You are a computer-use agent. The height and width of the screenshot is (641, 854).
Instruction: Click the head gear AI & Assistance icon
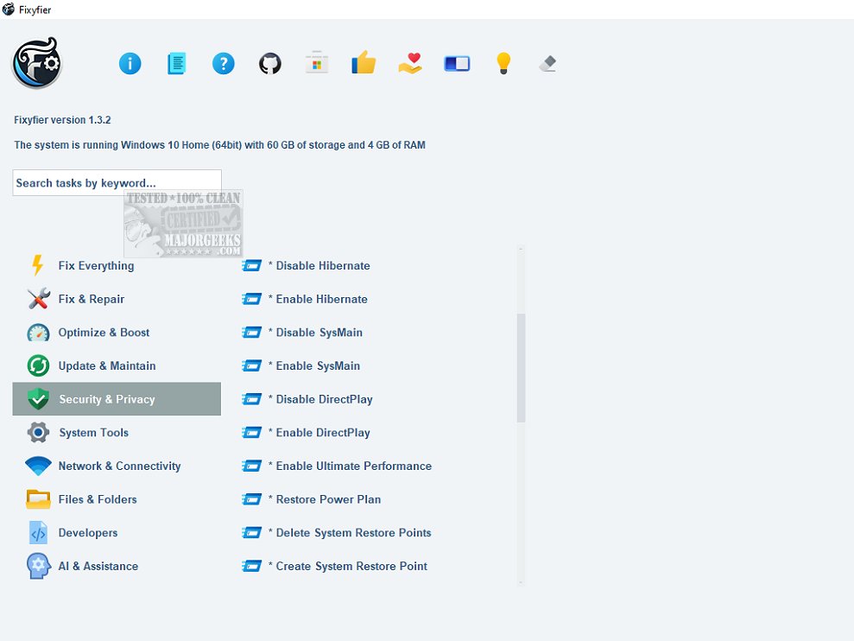coord(38,566)
